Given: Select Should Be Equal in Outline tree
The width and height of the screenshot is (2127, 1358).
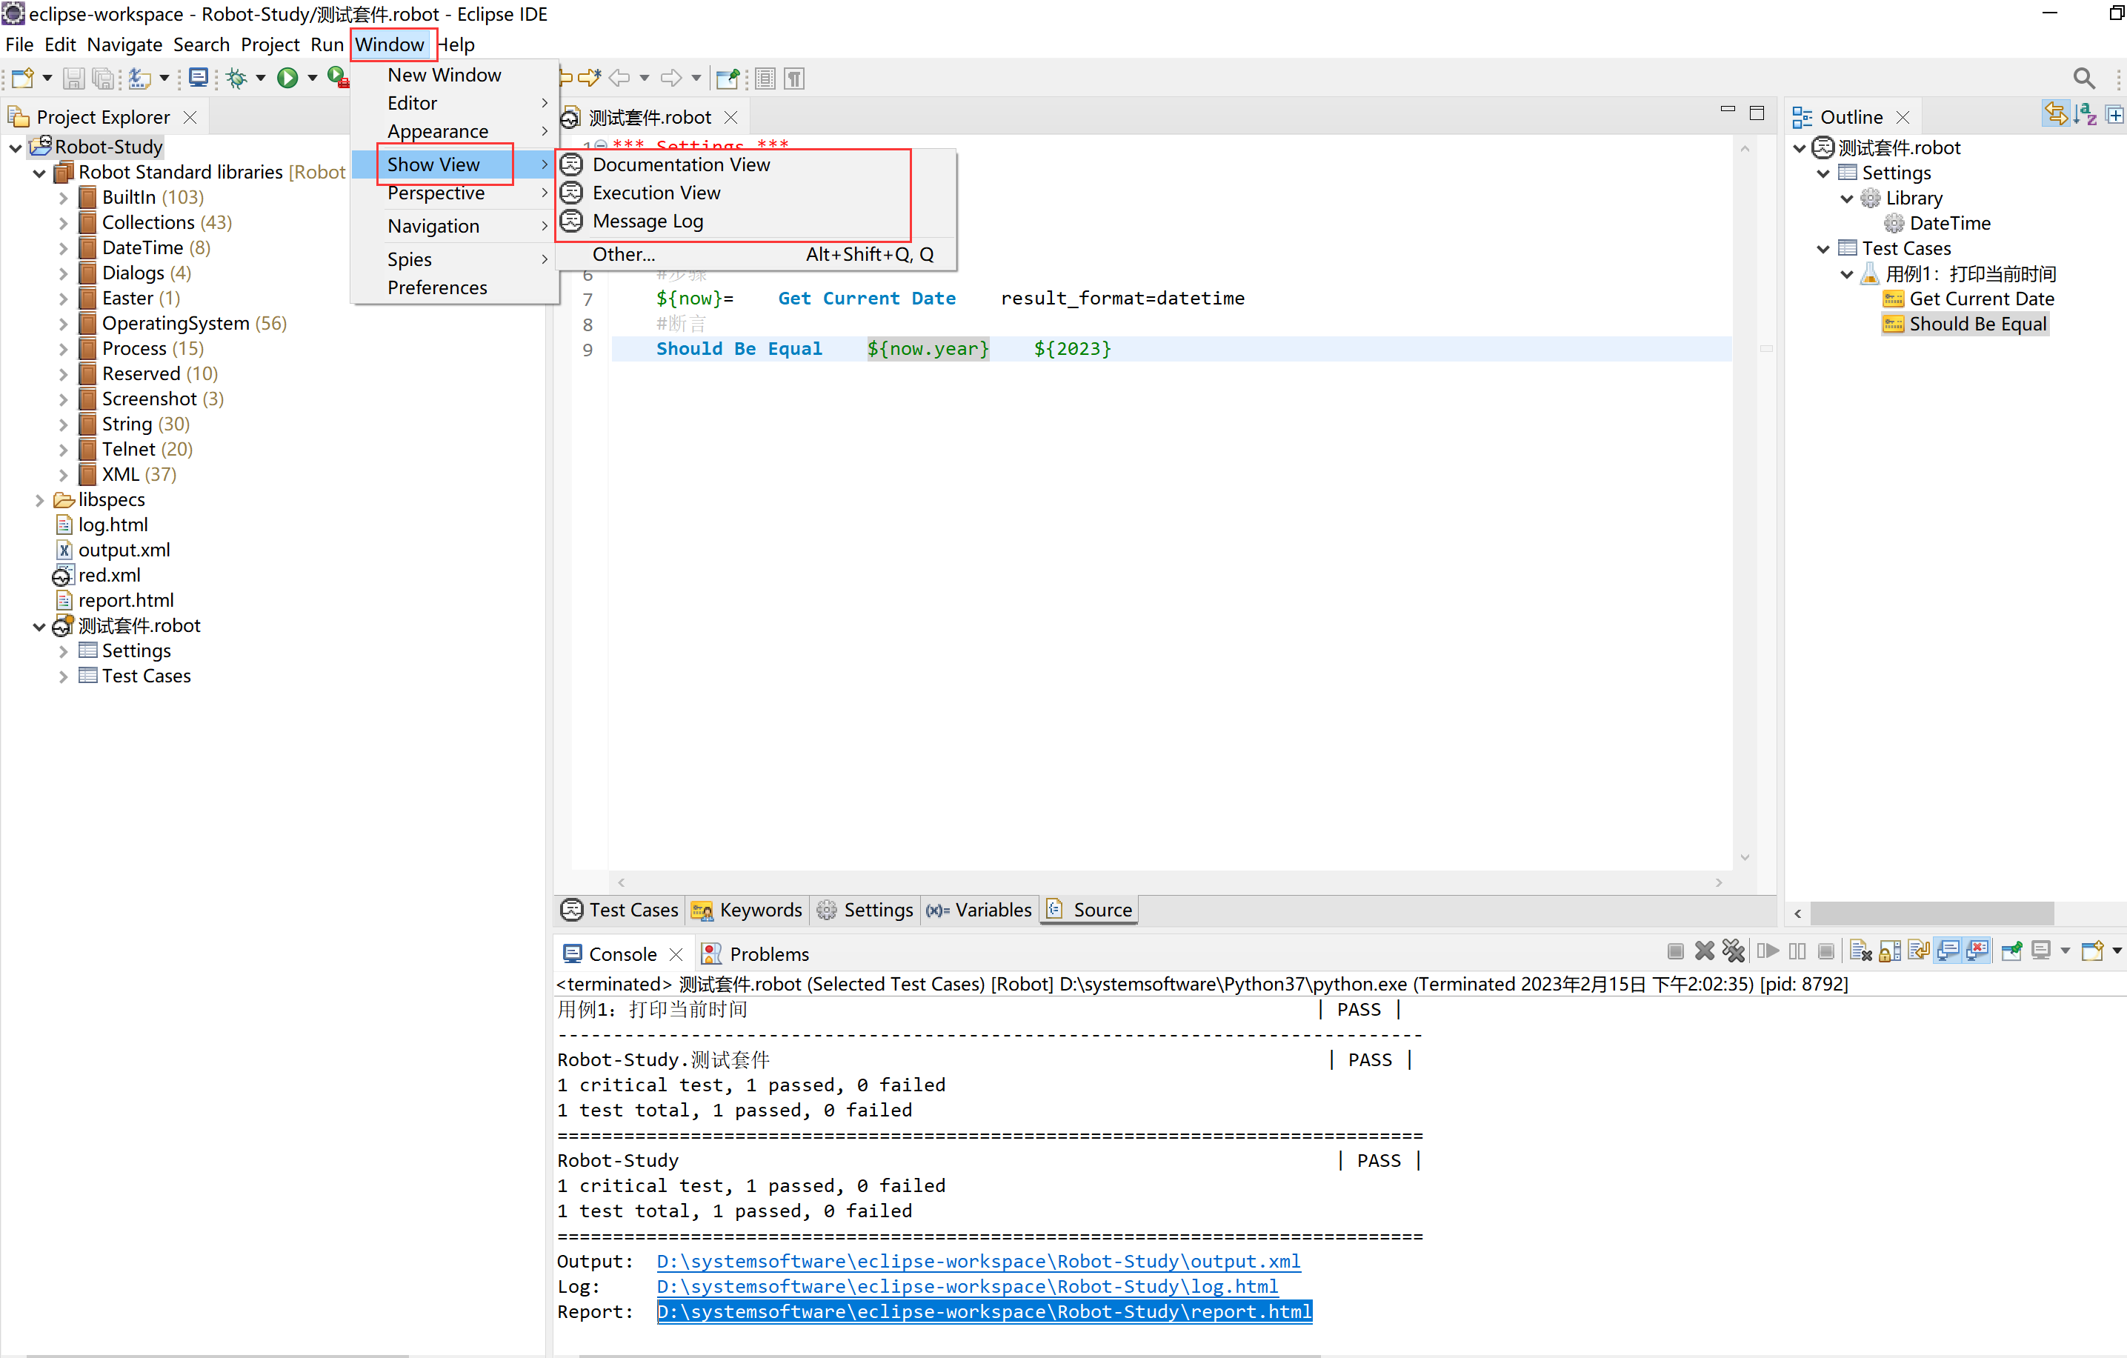Looking at the screenshot, I should (1977, 324).
